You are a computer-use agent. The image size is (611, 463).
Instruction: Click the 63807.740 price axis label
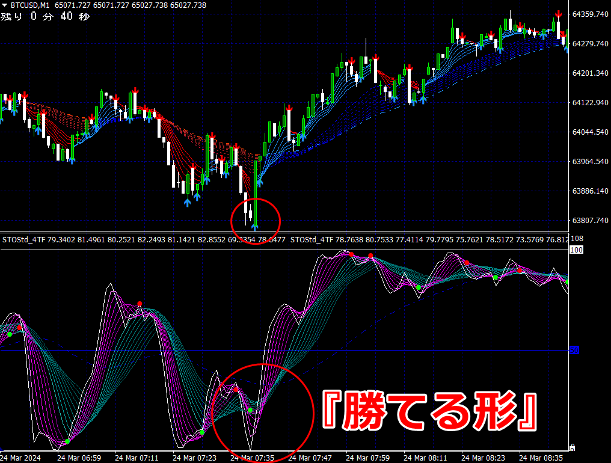pyautogui.click(x=590, y=221)
